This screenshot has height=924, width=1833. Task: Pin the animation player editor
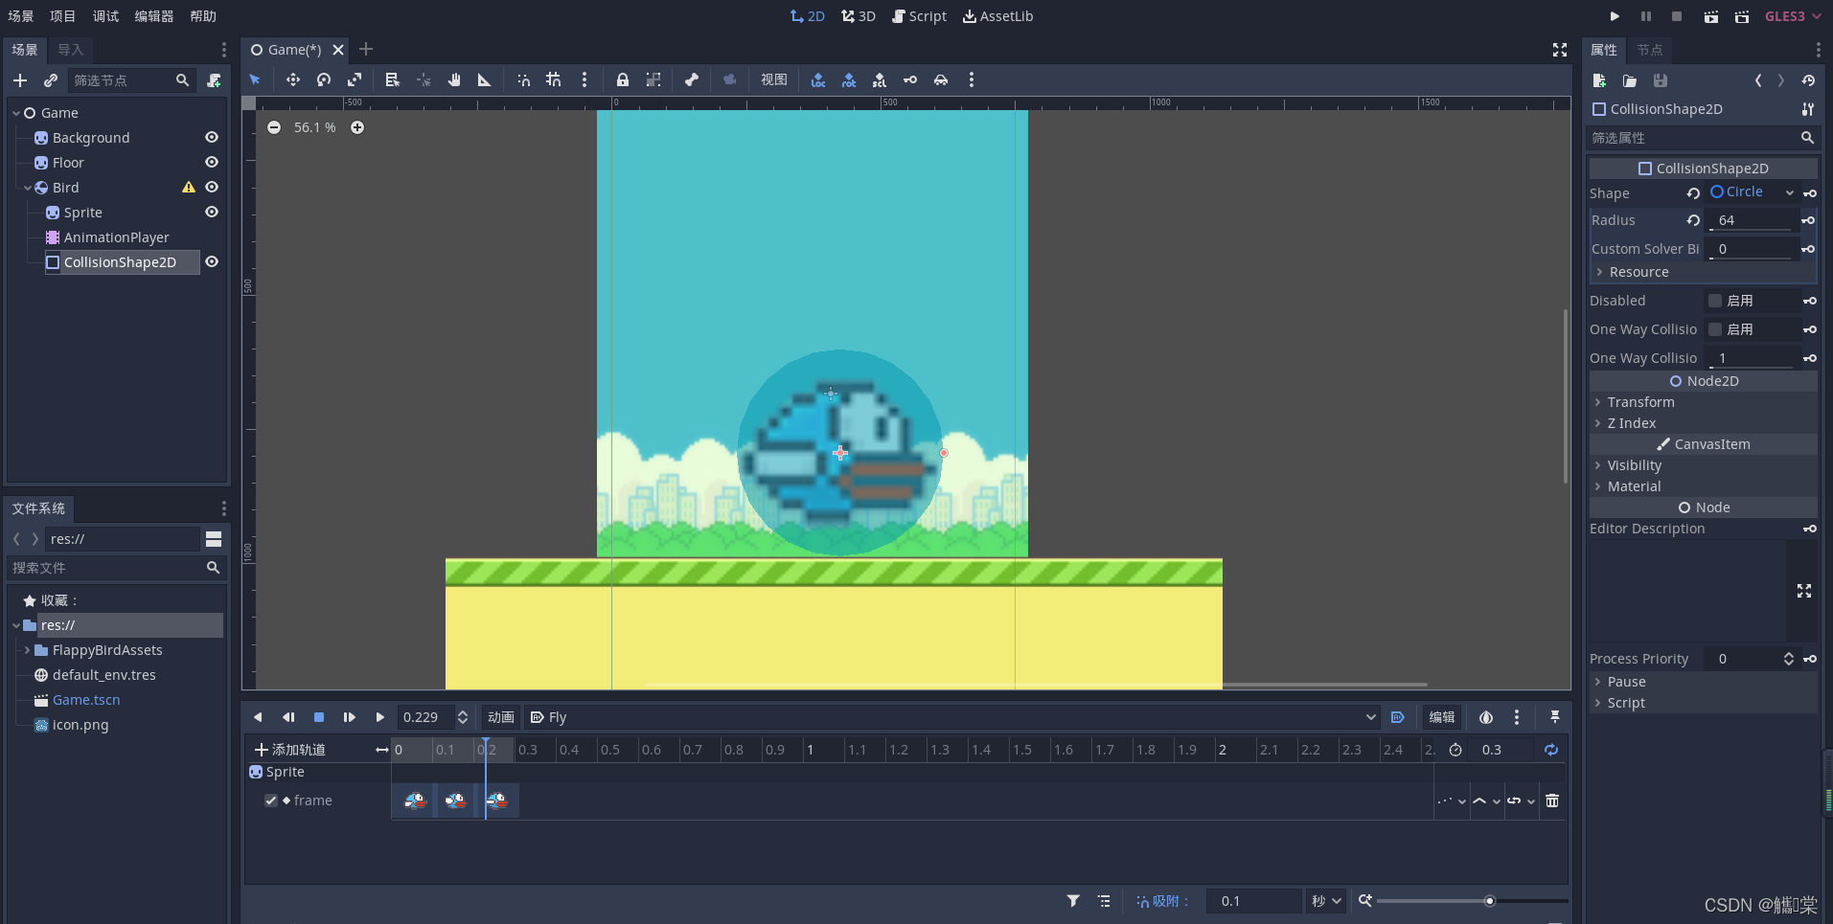tap(1555, 717)
